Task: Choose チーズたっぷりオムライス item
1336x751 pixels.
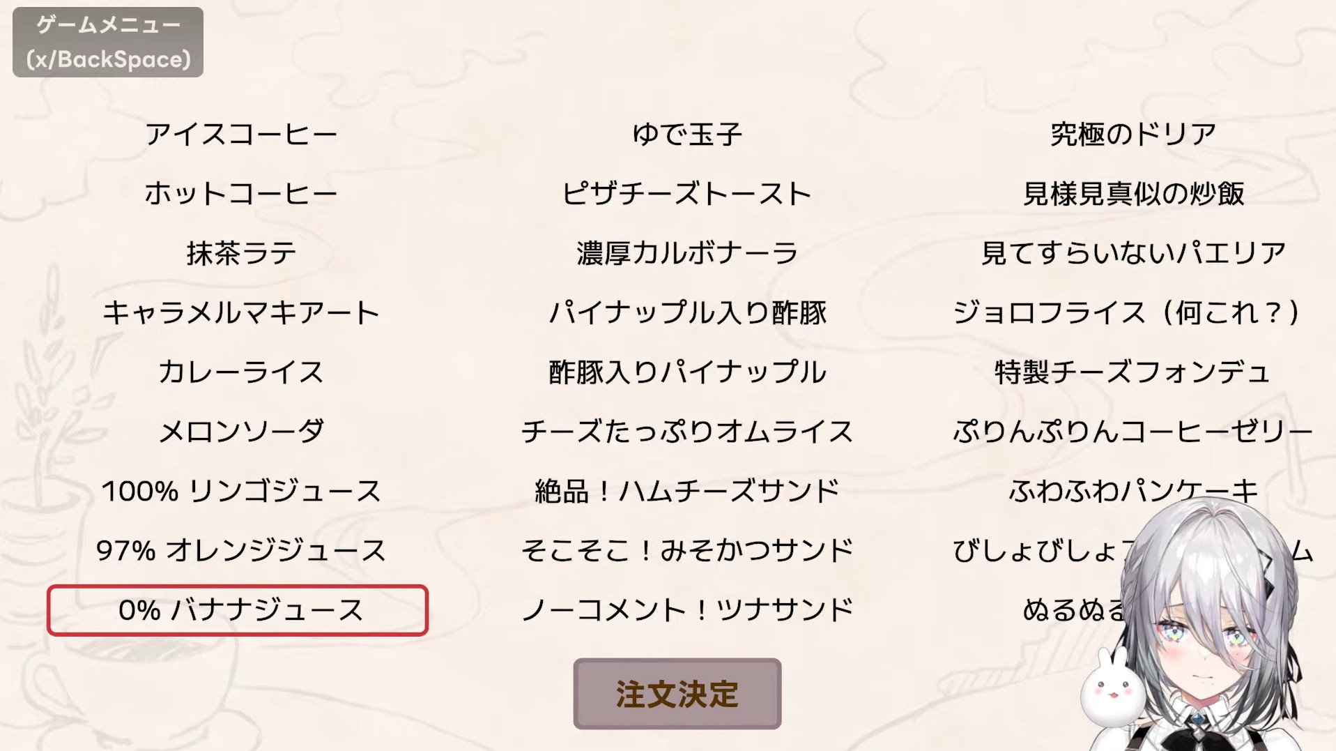Action: click(x=687, y=432)
